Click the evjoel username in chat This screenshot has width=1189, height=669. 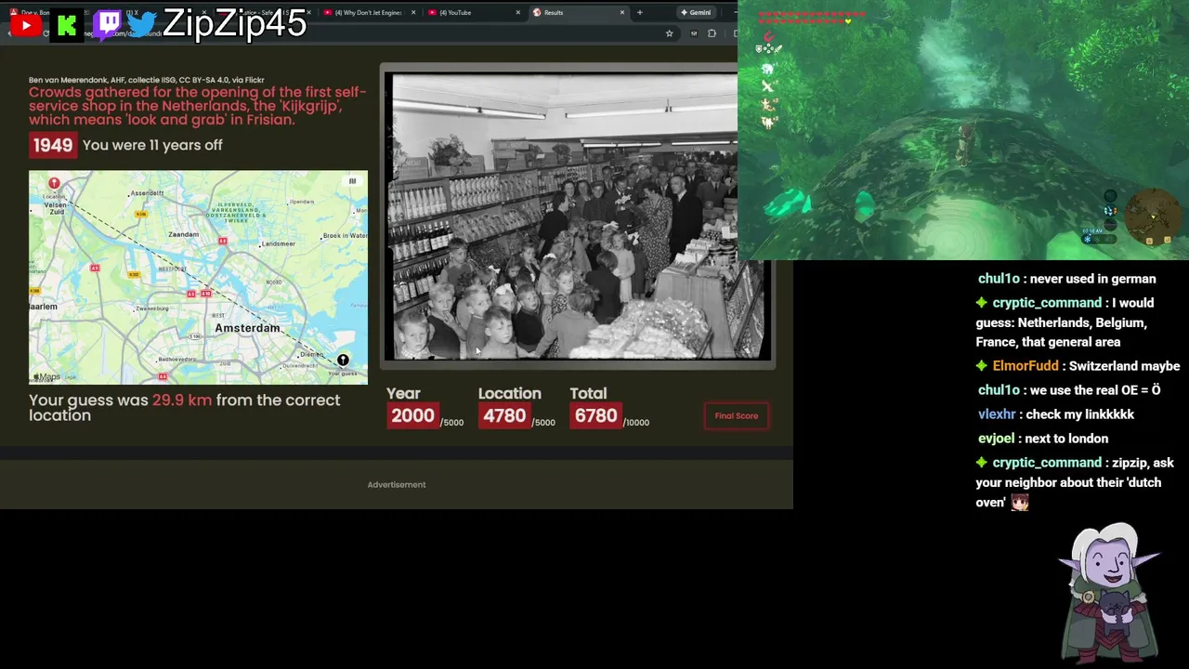[x=998, y=439]
